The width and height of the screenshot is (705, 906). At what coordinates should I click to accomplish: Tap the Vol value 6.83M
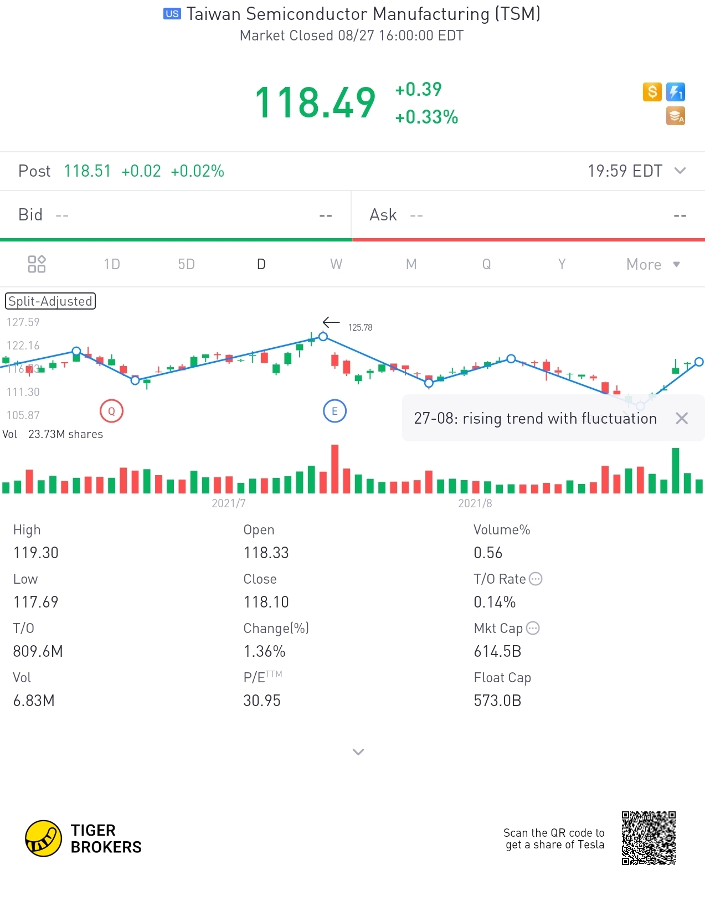tap(34, 701)
